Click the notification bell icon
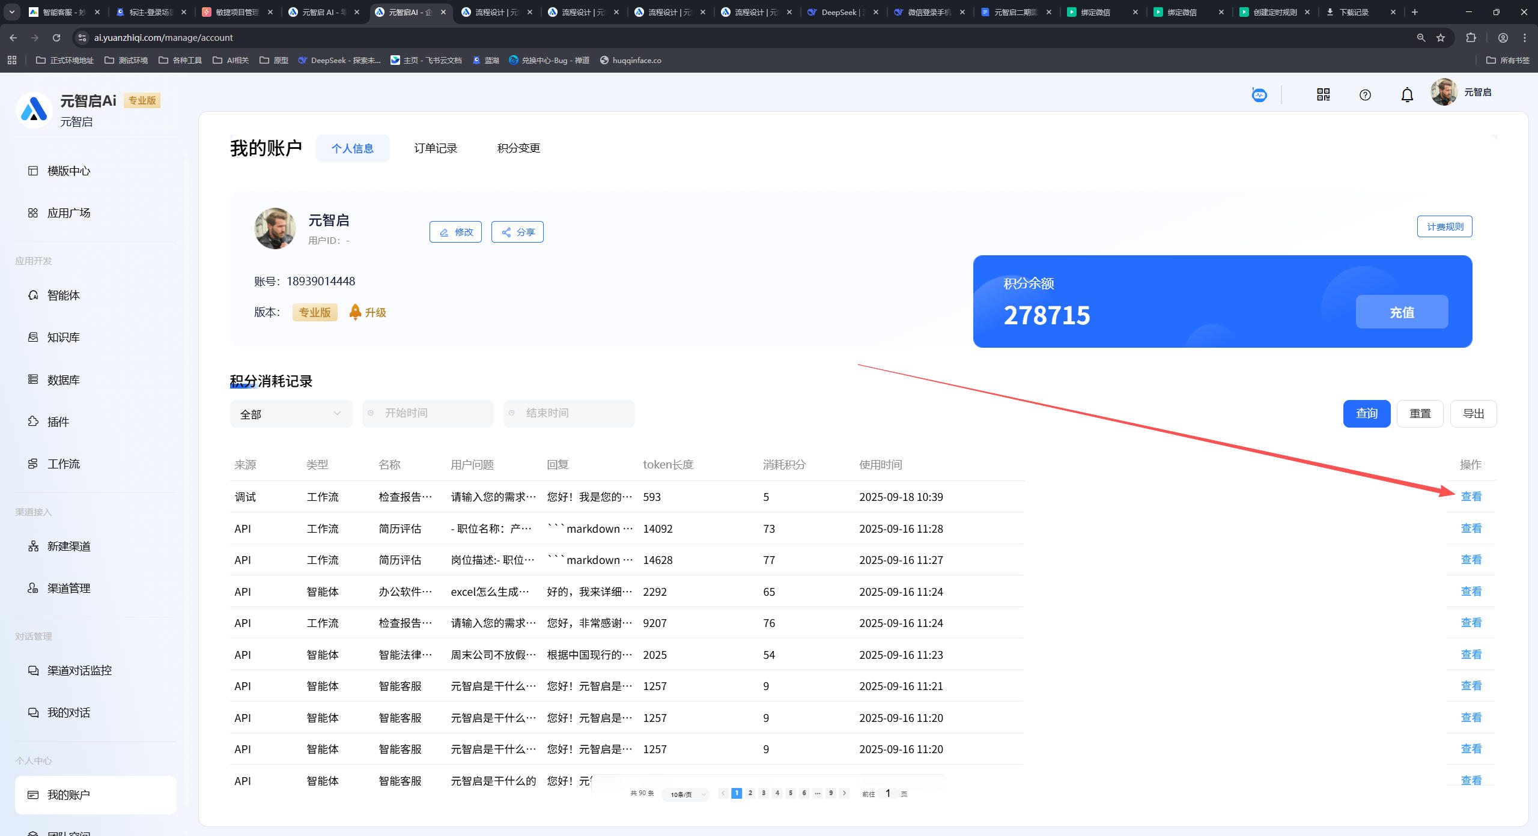The image size is (1538, 836). pos(1407,95)
